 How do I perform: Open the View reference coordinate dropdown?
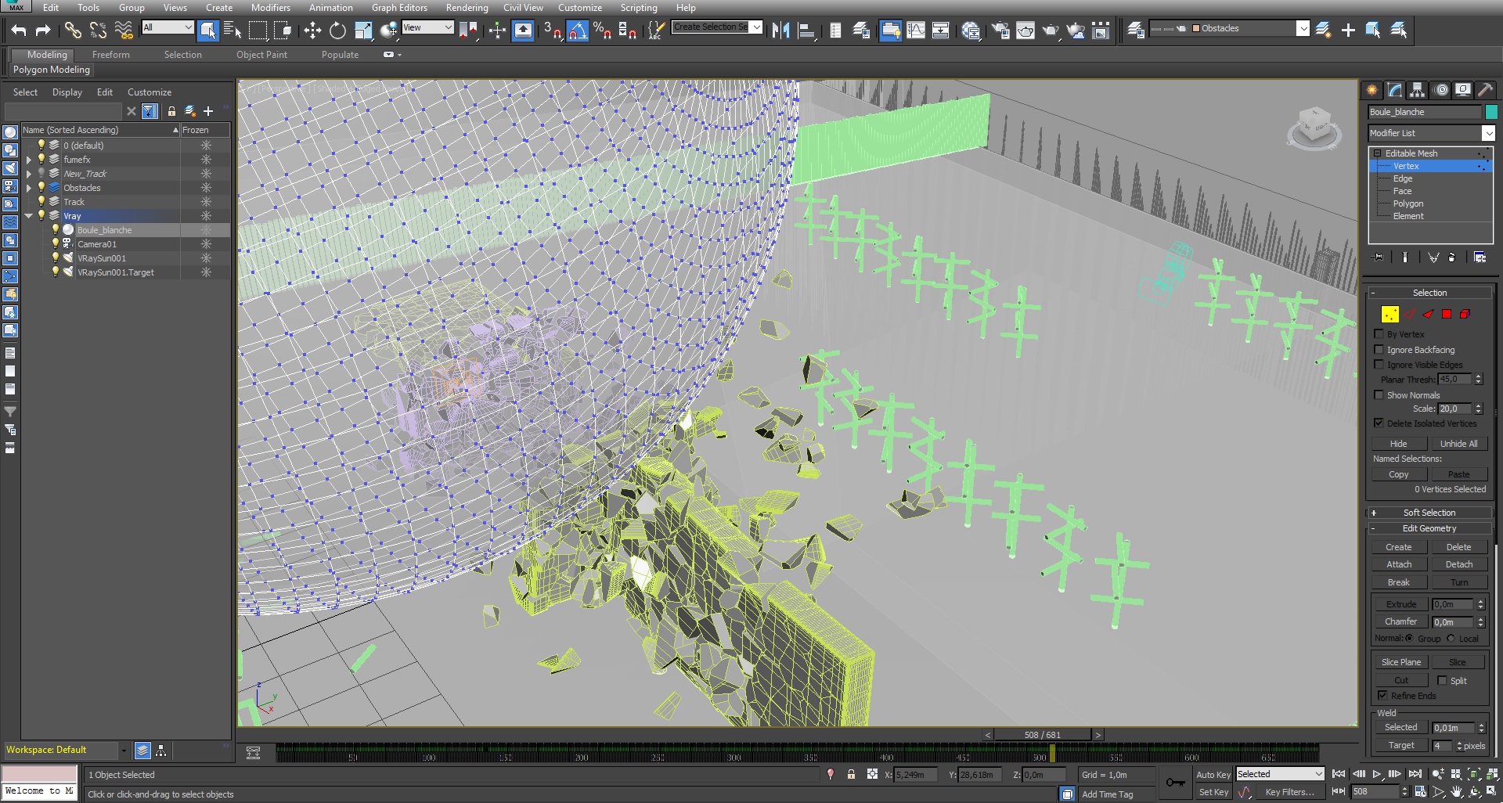(x=427, y=27)
